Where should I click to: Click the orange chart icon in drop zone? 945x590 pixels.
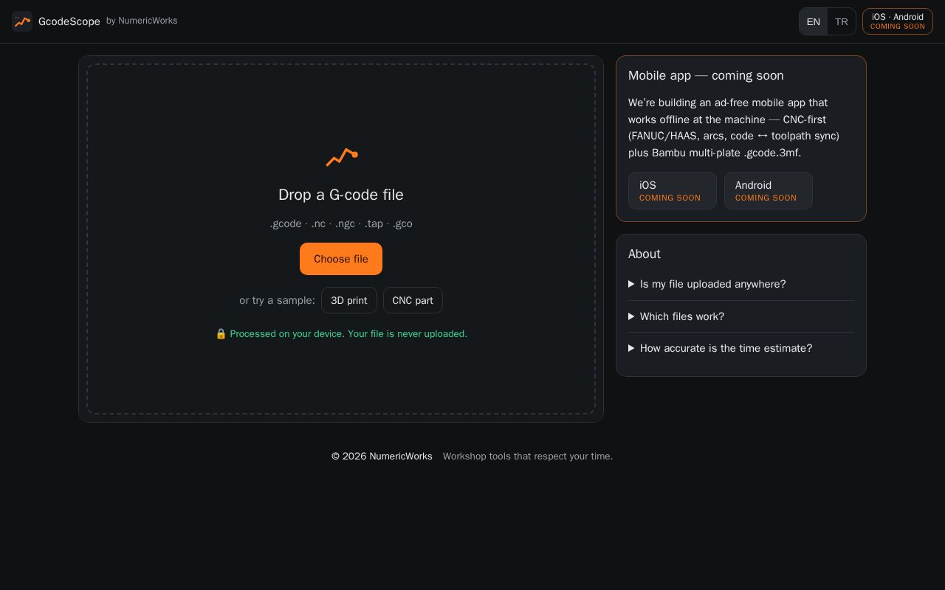[341, 156]
